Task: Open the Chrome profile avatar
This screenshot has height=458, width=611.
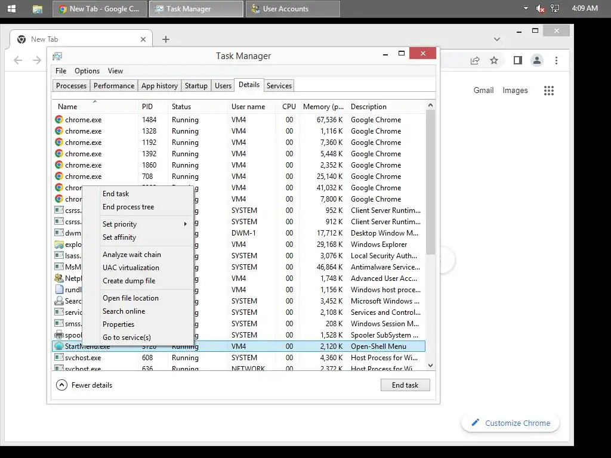Action: point(537,60)
